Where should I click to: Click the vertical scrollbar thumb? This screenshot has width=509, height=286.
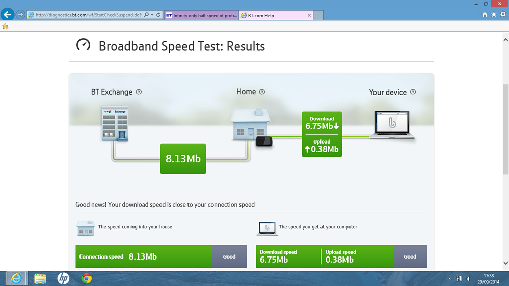tap(506, 129)
